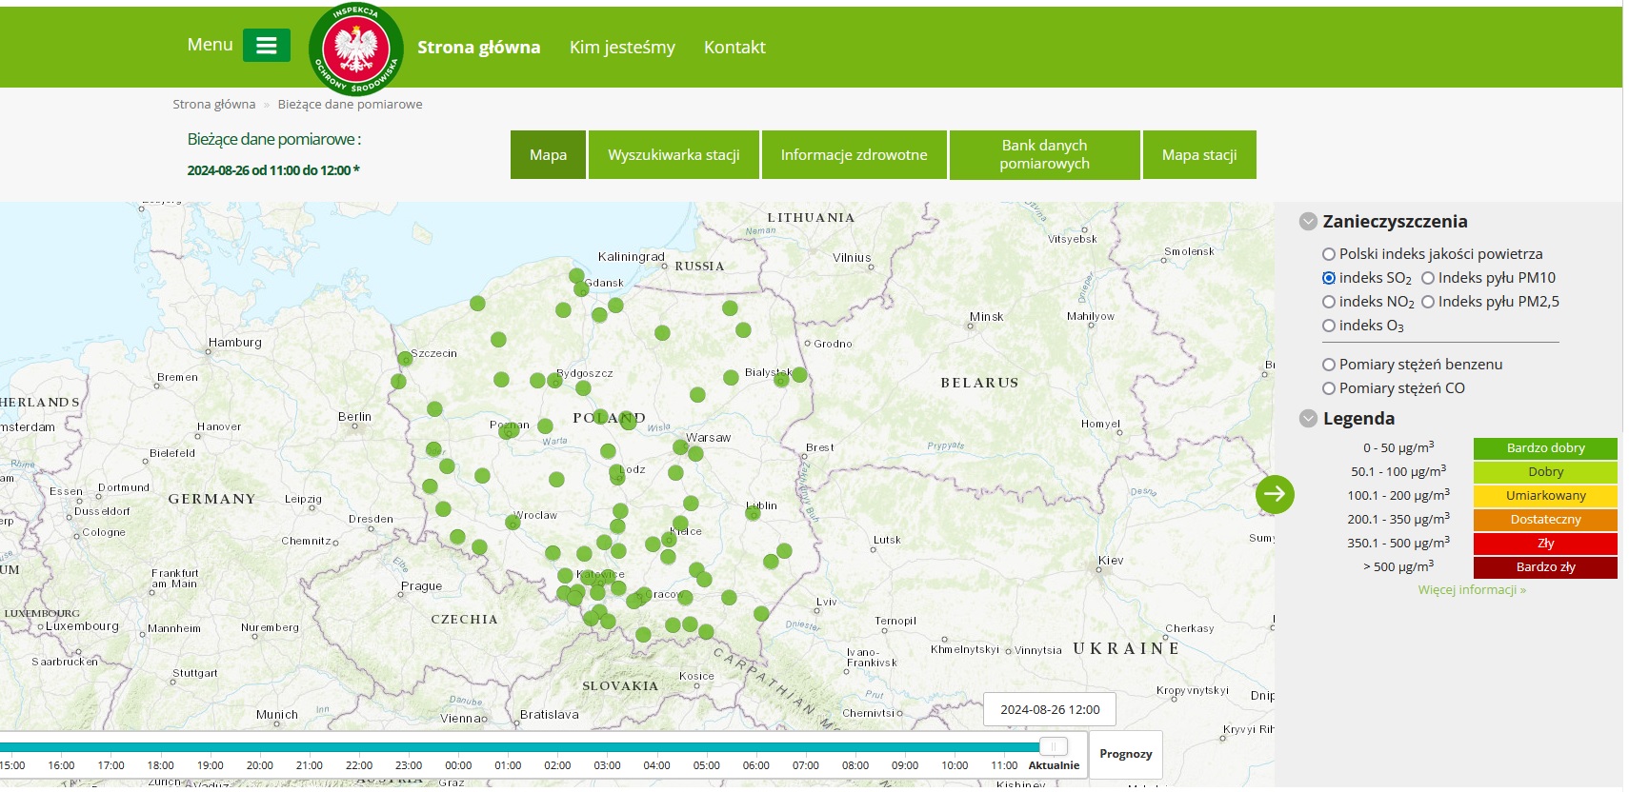Open Mapa stacji tab
Image resolution: width=1629 pixels, height=792 pixels.
1199,155
